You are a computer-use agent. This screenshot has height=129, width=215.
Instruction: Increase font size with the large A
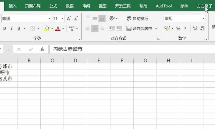tap(69, 19)
